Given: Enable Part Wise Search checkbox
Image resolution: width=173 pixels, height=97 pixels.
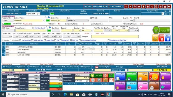Looking at the screenshot, I should tap(33, 28).
